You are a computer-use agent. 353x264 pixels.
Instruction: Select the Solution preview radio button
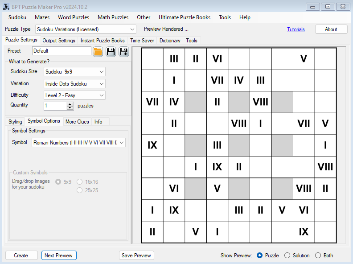287,256
